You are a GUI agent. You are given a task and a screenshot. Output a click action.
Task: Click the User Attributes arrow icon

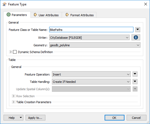[x=35, y=15]
